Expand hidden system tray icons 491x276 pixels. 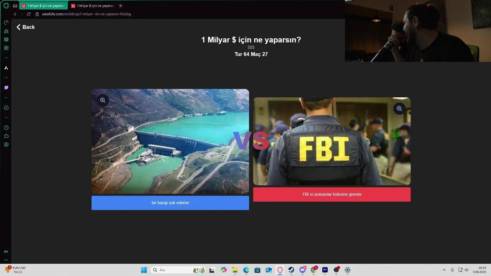pyautogui.click(x=444, y=270)
